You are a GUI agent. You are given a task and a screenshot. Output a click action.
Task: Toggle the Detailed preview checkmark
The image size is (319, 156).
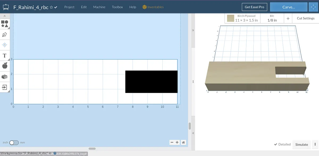pos(282,144)
